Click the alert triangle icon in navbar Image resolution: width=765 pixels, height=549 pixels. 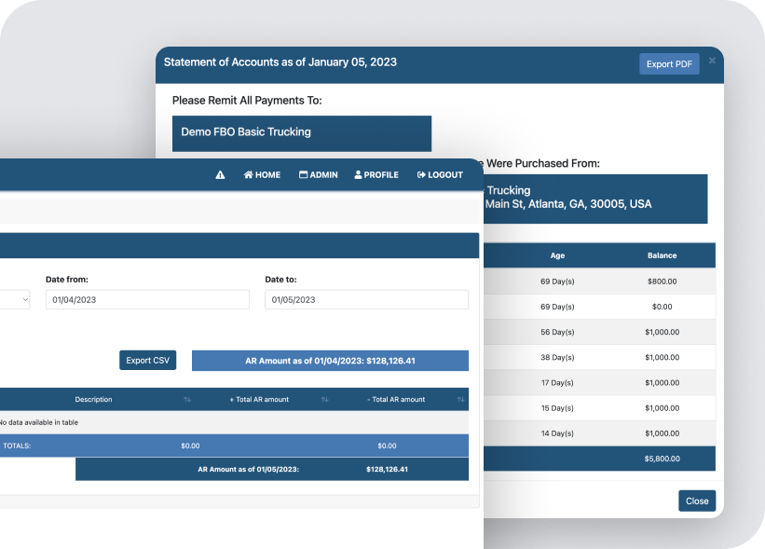click(220, 174)
